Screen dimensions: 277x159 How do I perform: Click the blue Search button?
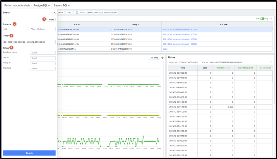29,153
